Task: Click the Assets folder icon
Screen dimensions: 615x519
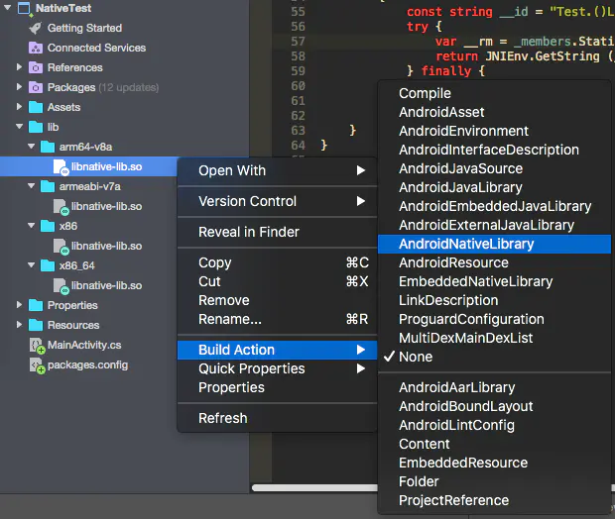Action: (36, 107)
